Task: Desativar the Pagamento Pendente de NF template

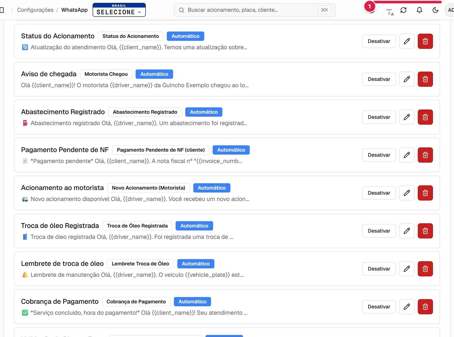Action: click(x=379, y=155)
